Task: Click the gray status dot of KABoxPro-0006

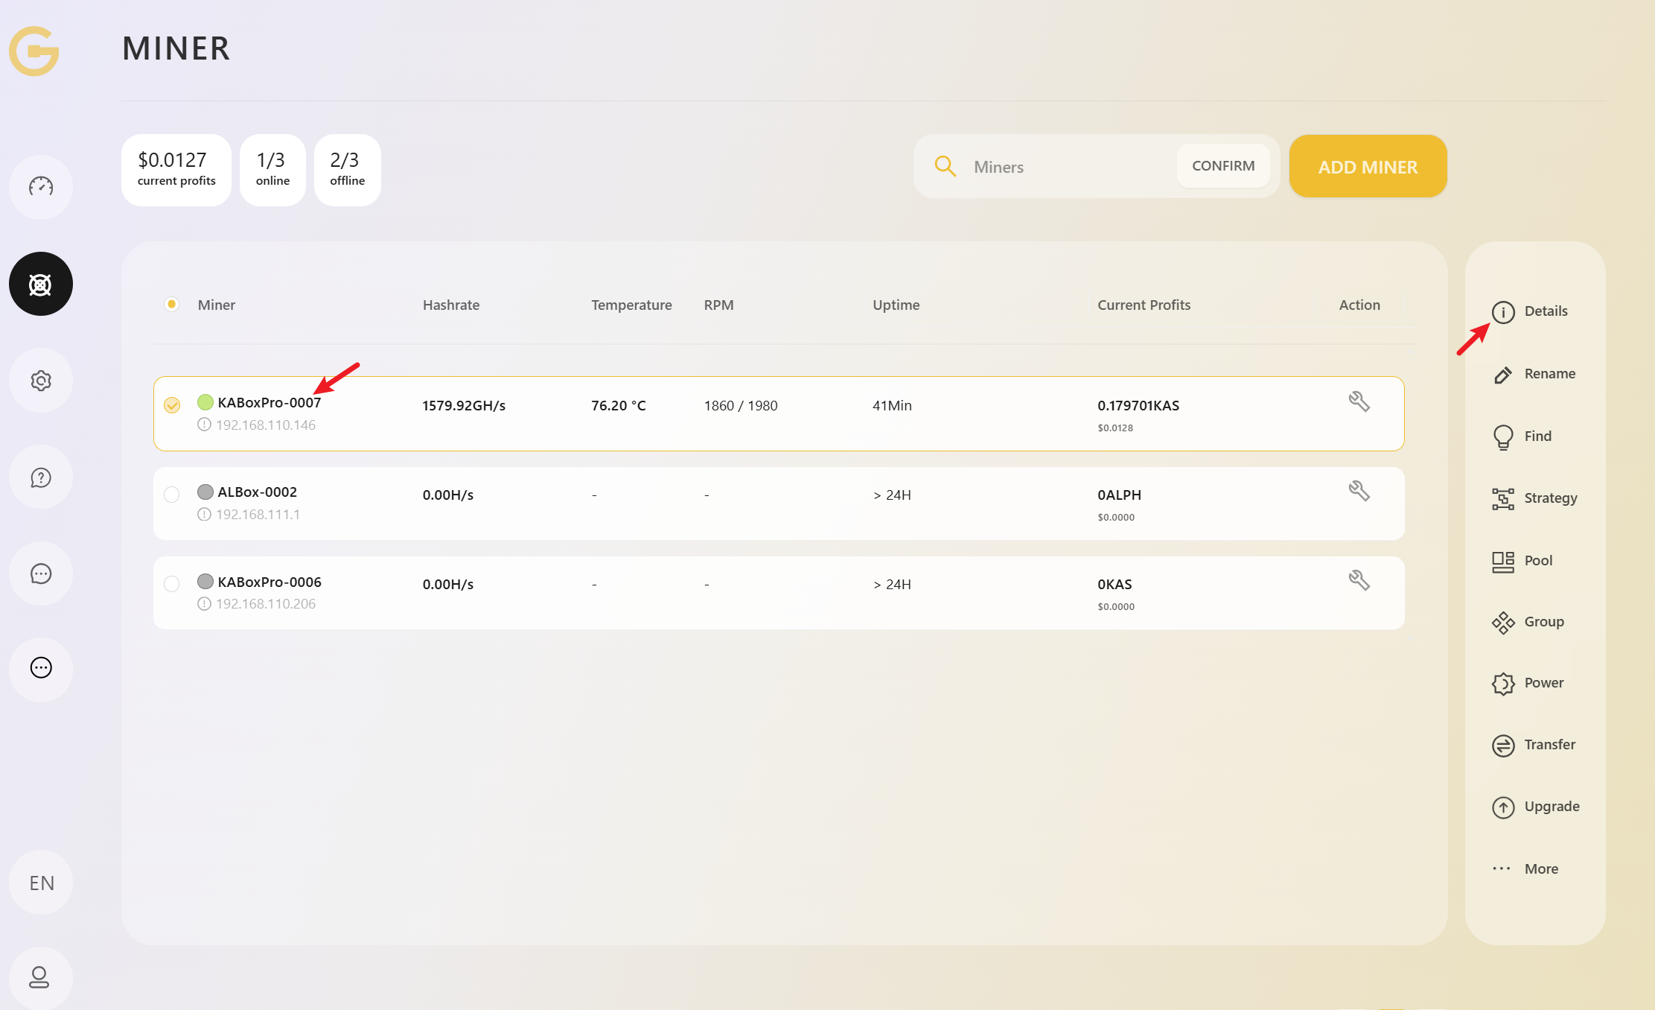Action: click(205, 581)
